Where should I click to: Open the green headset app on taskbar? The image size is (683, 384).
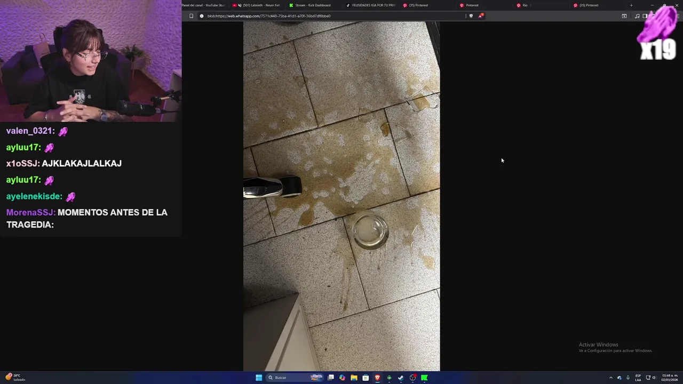[389, 378]
